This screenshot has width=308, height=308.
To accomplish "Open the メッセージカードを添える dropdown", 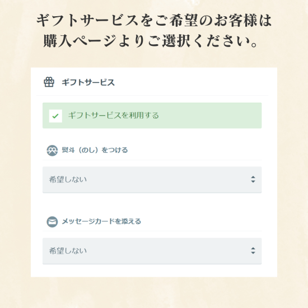I will pyautogui.click(x=152, y=251).
